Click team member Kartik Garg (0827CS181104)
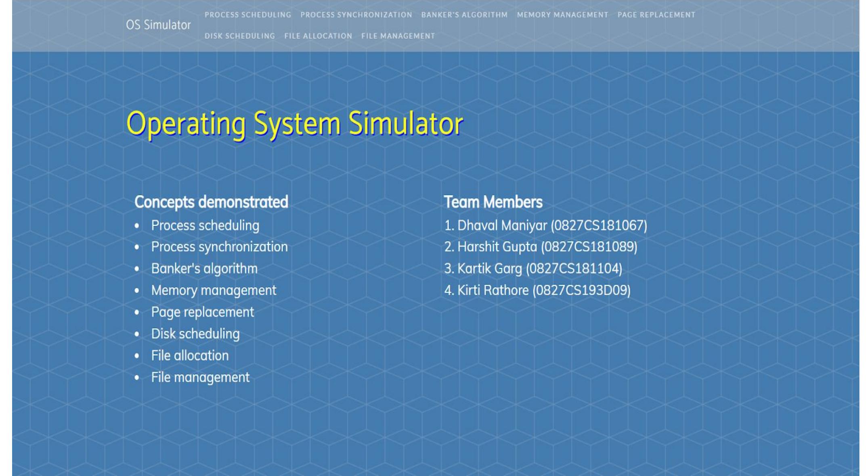Viewport: 868px width, 476px height. coord(533,268)
